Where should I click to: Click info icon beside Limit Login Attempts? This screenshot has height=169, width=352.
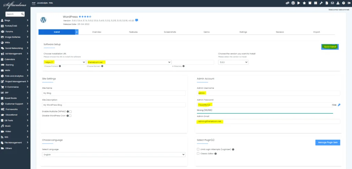(x=233, y=149)
